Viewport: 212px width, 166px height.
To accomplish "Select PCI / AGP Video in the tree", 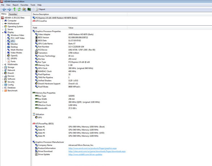I will point(18,38).
